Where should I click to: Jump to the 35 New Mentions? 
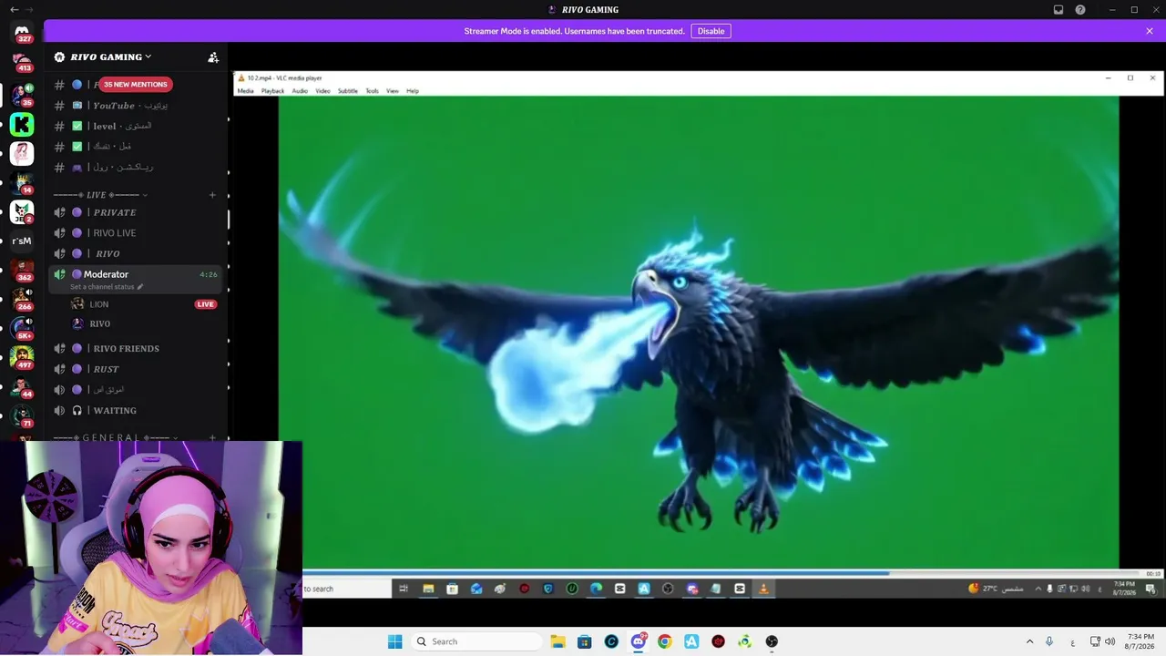pyautogui.click(x=136, y=85)
